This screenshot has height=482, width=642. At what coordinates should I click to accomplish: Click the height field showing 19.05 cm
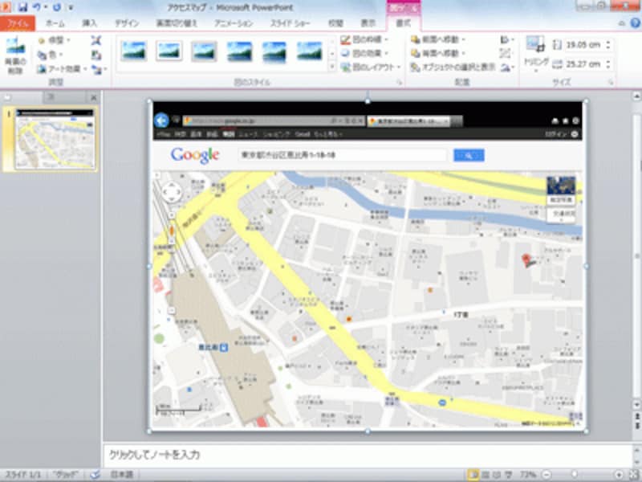click(x=583, y=45)
